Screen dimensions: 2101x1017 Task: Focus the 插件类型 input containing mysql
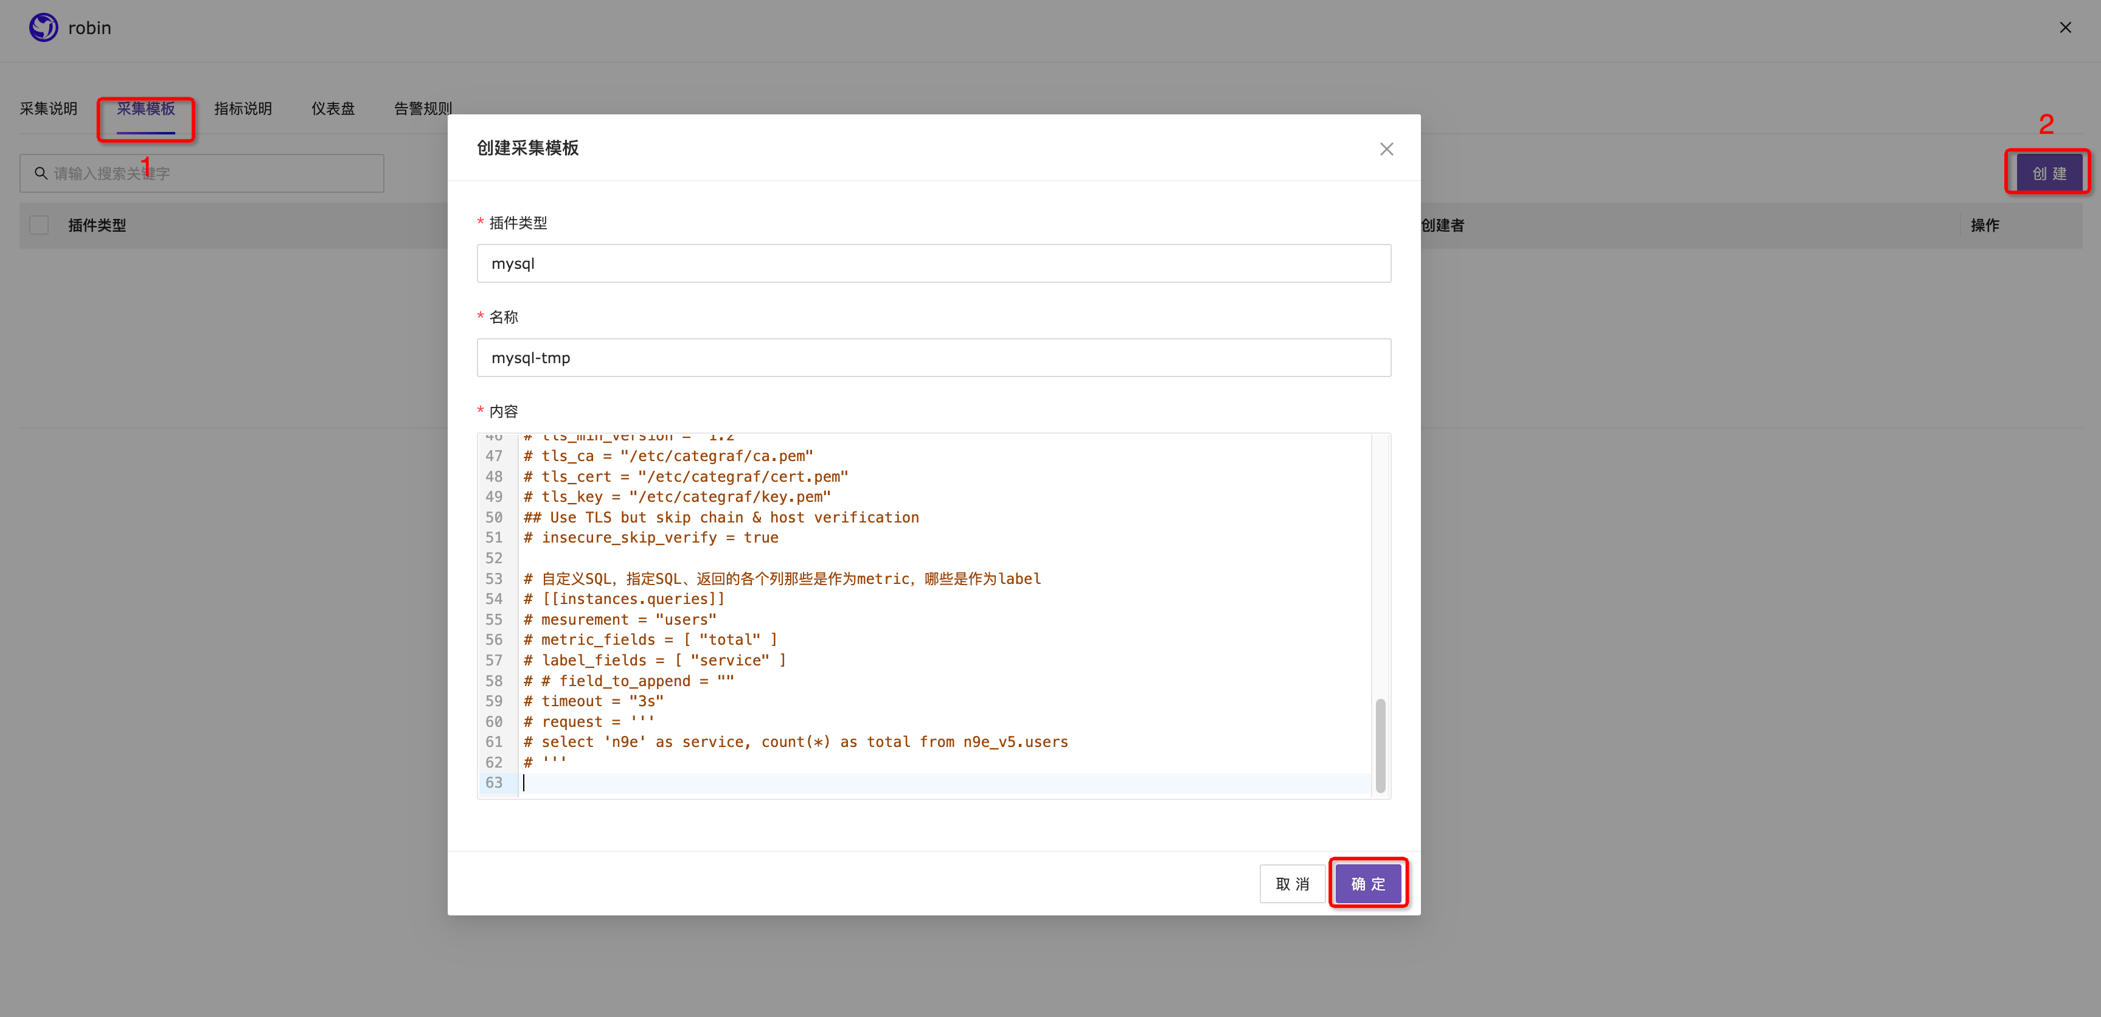click(933, 263)
